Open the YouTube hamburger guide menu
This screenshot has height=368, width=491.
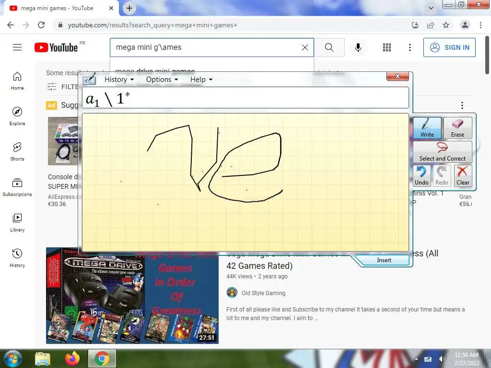[x=17, y=47]
